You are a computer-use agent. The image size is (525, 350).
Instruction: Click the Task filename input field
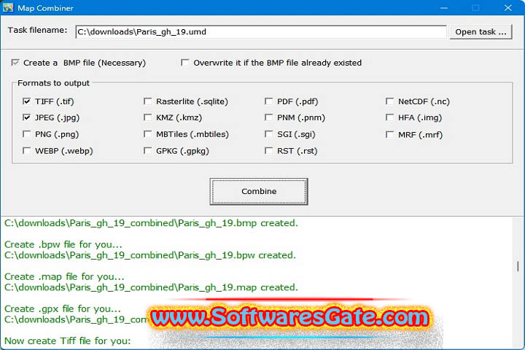point(261,32)
